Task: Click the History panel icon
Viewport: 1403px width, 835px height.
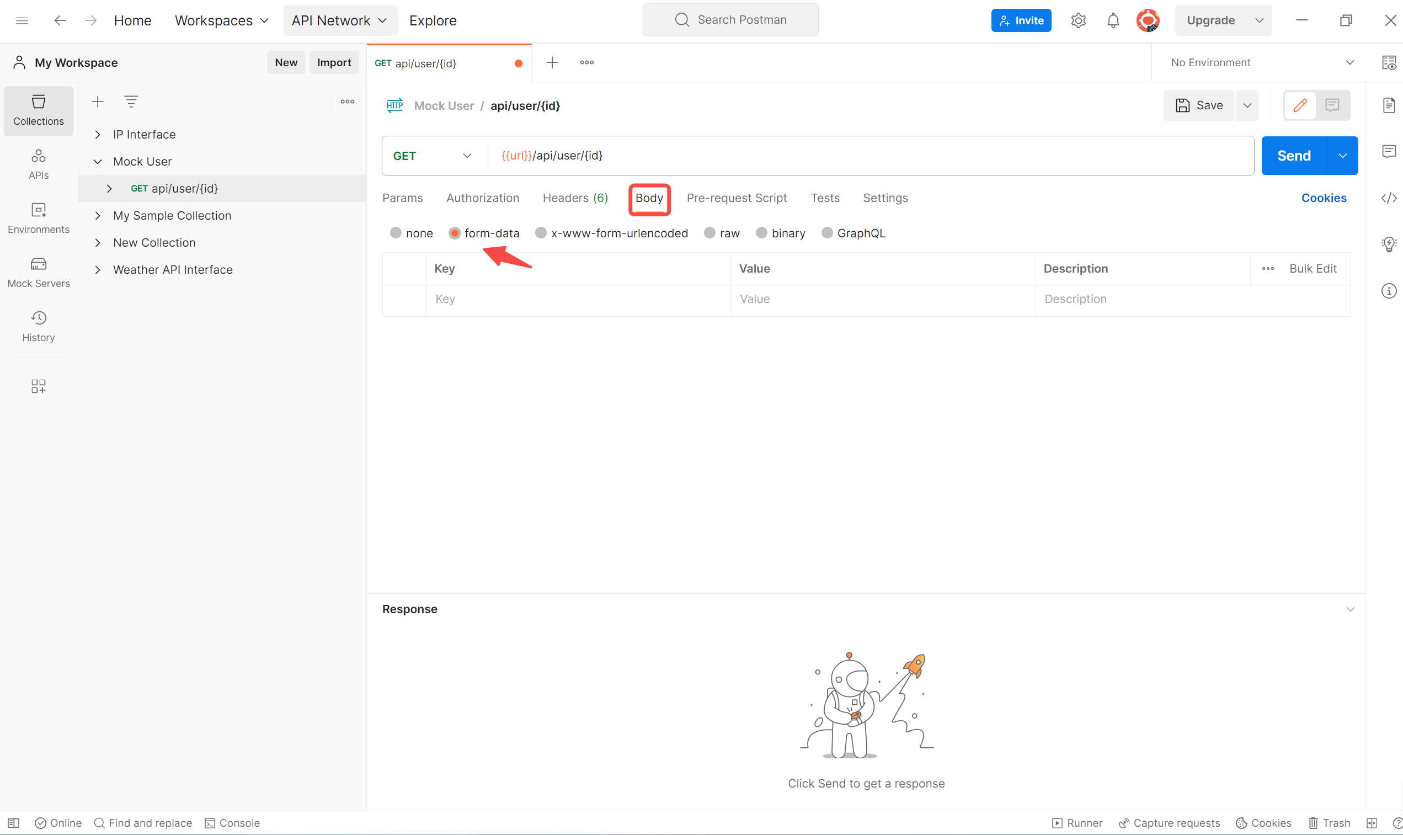Action: 39,324
